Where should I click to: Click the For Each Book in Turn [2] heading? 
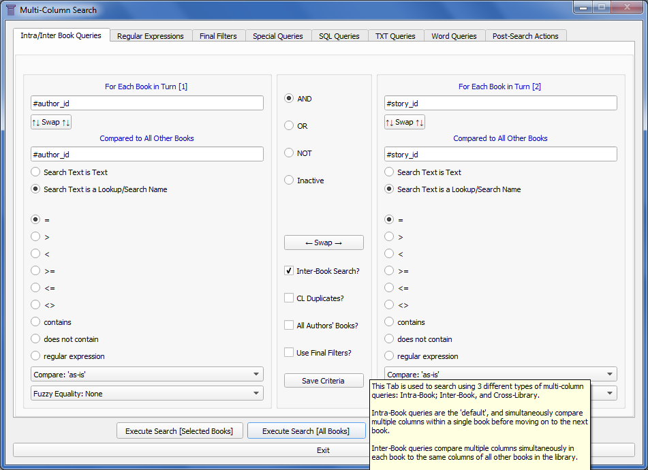(x=499, y=87)
